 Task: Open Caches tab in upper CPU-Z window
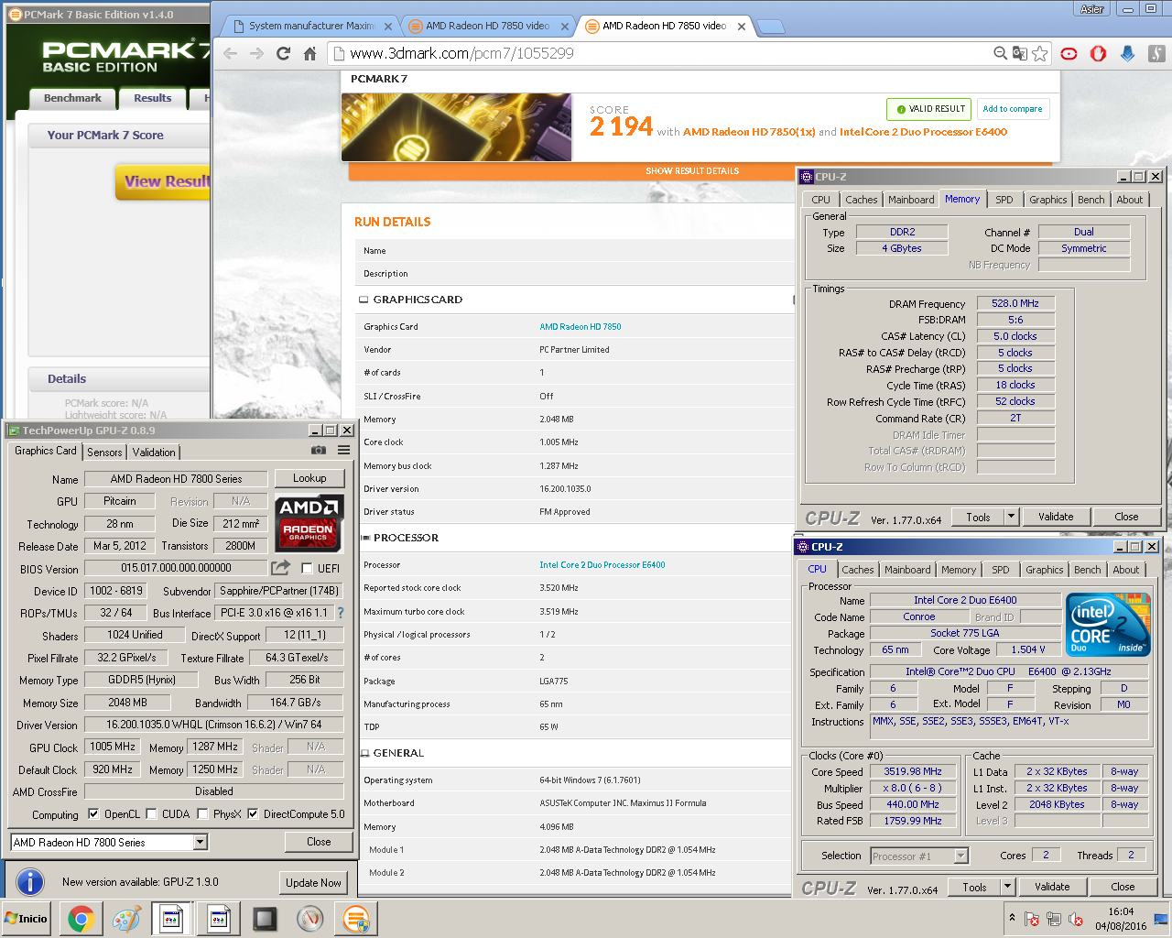click(861, 200)
